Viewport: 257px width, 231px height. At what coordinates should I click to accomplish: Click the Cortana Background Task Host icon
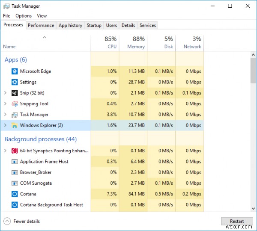[15, 205]
